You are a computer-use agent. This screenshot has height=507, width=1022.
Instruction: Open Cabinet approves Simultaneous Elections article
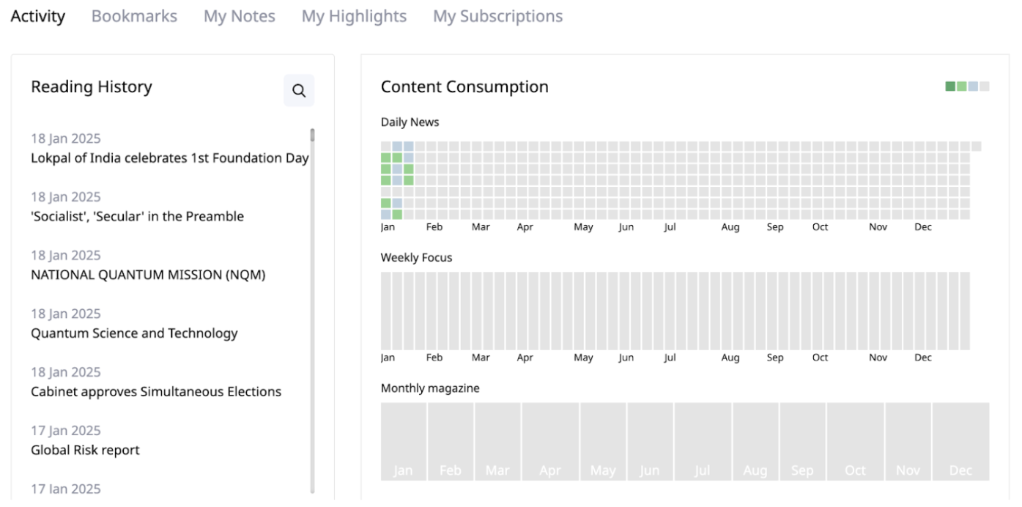[156, 392]
